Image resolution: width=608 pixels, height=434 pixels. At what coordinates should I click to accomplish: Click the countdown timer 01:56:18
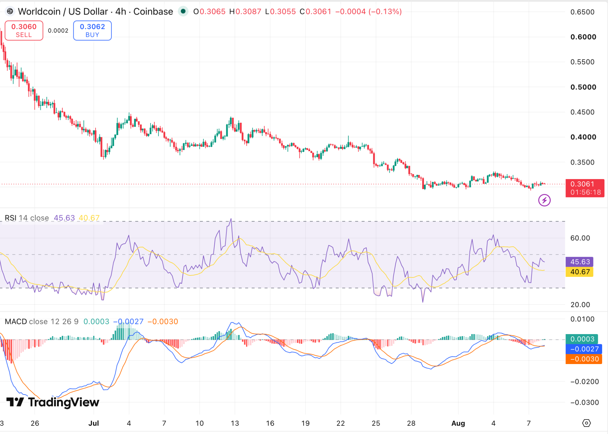tap(585, 192)
